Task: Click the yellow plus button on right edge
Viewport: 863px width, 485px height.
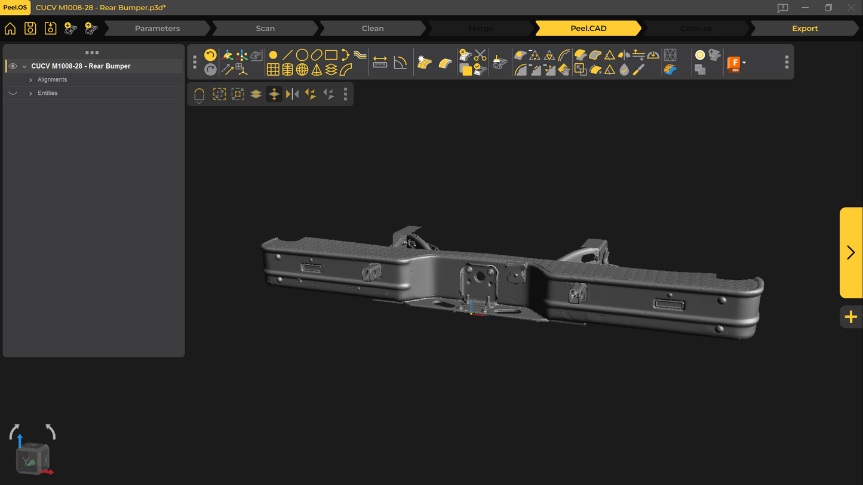Action: (851, 317)
